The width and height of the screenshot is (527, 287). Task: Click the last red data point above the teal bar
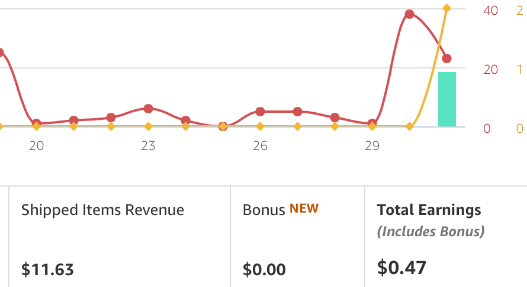446,58
